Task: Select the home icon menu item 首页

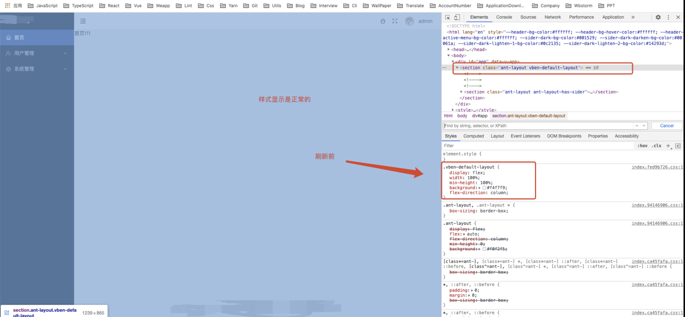Action: click(37, 37)
